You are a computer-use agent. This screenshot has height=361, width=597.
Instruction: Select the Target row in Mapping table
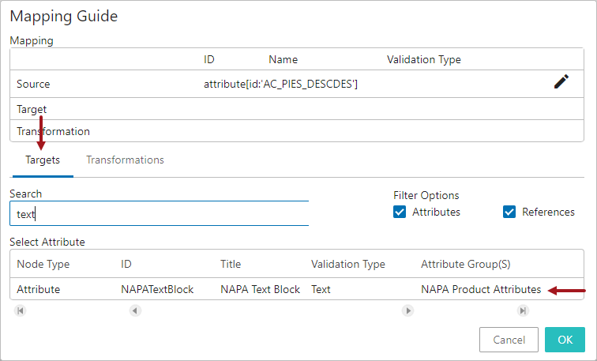(x=297, y=109)
